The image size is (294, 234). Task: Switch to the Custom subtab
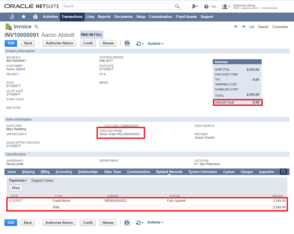coord(229,172)
